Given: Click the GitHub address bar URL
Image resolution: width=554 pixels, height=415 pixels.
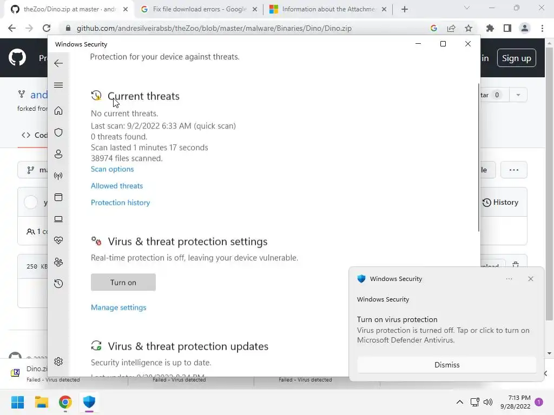Looking at the screenshot, I should (x=214, y=28).
